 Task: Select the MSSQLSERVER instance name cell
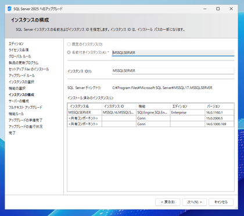[85, 112]
